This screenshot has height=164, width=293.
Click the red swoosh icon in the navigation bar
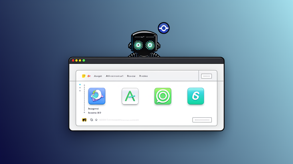(x=89, y=76)
